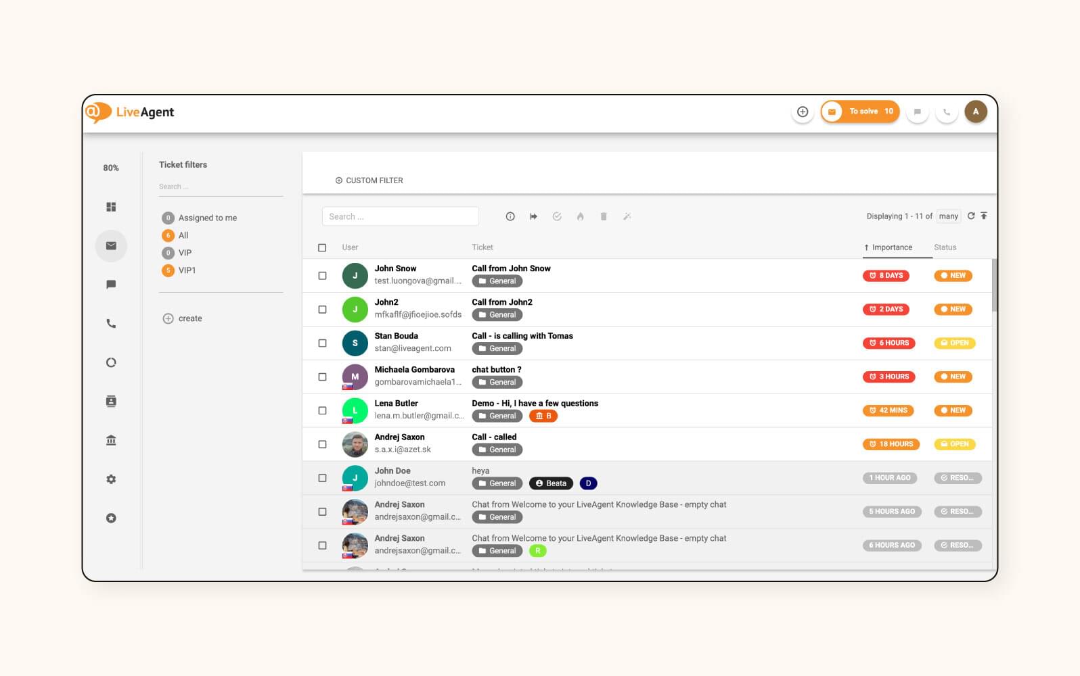The width and height of the screenshot is (1080, 676).
Task: Click the 8 DAYS importance badge
Action: (886, 276)
